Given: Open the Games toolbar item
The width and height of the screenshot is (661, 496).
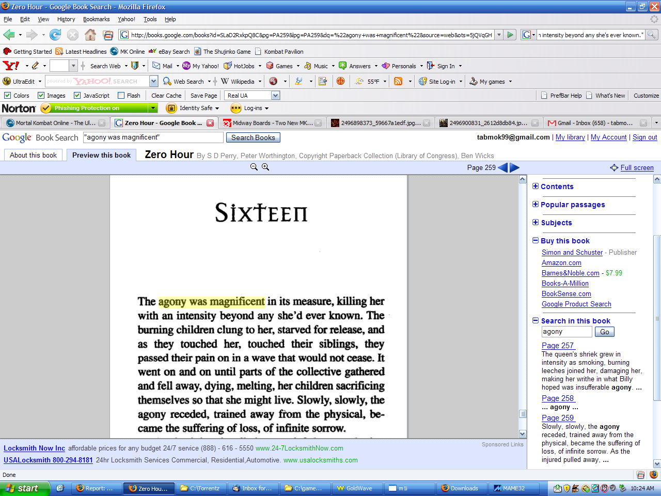Looking at the screenshot, I should point(279,66).
